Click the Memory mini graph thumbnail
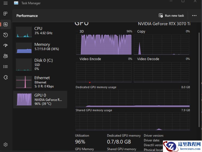The height and width of the screenshot is (152, 202). (x=24, y=48)
